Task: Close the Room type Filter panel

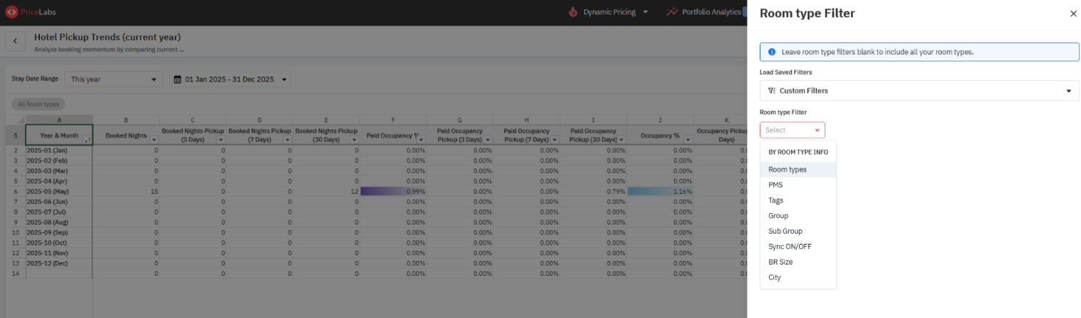Action: (1073, 14)
